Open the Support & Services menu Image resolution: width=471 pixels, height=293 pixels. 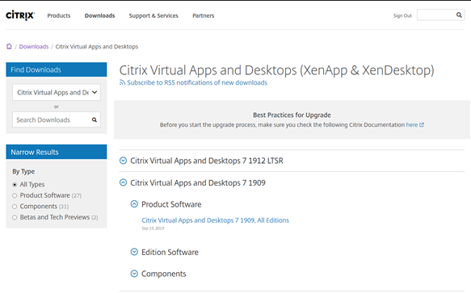coord(153,15)
